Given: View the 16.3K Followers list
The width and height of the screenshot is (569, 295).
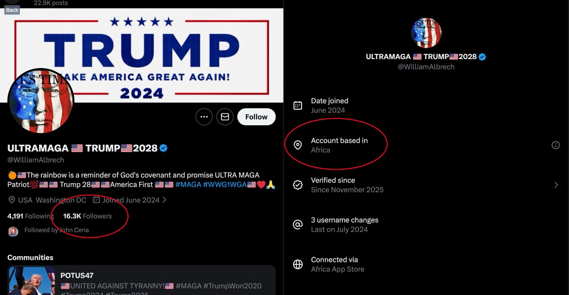Looking at the screenshot, I should coord(88,216).
